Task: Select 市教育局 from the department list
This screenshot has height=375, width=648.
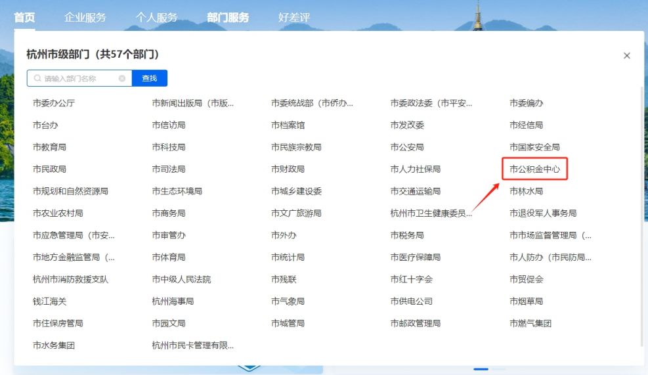Action: tap(50, 146)
